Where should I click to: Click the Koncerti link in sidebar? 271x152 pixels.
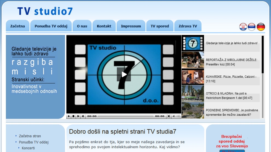click(28, 148)
